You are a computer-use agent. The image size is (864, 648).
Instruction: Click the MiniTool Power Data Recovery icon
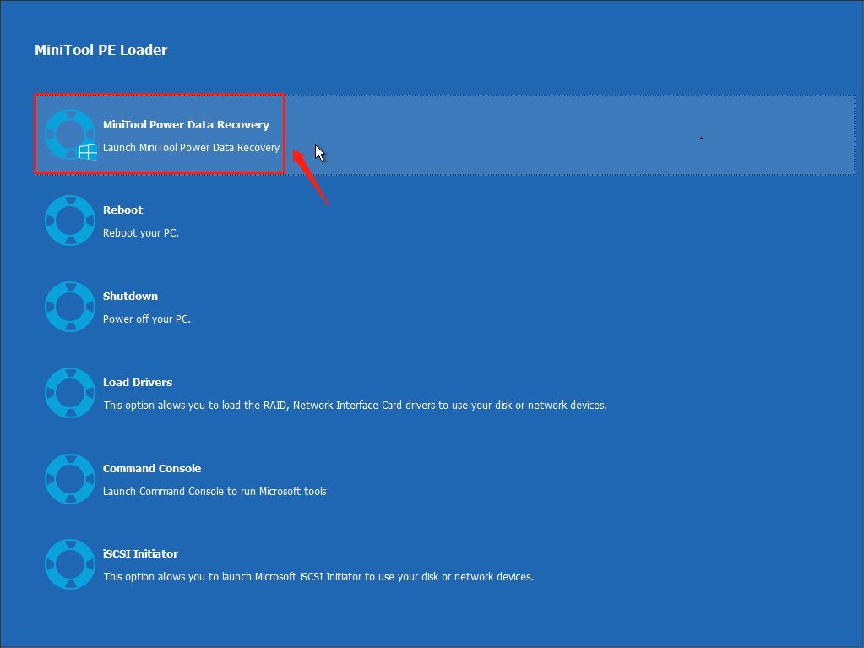pyautogui.click(x=70, y=134)
